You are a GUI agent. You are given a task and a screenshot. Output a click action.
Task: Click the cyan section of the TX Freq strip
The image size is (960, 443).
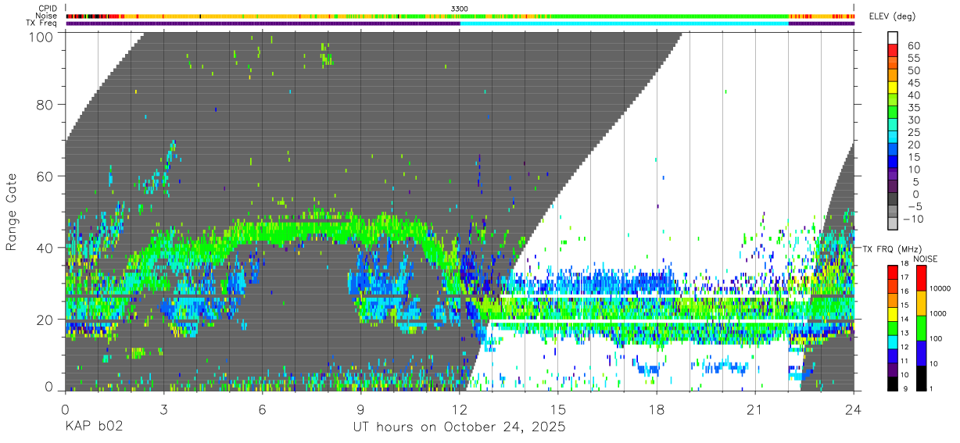tap(624, 23)
